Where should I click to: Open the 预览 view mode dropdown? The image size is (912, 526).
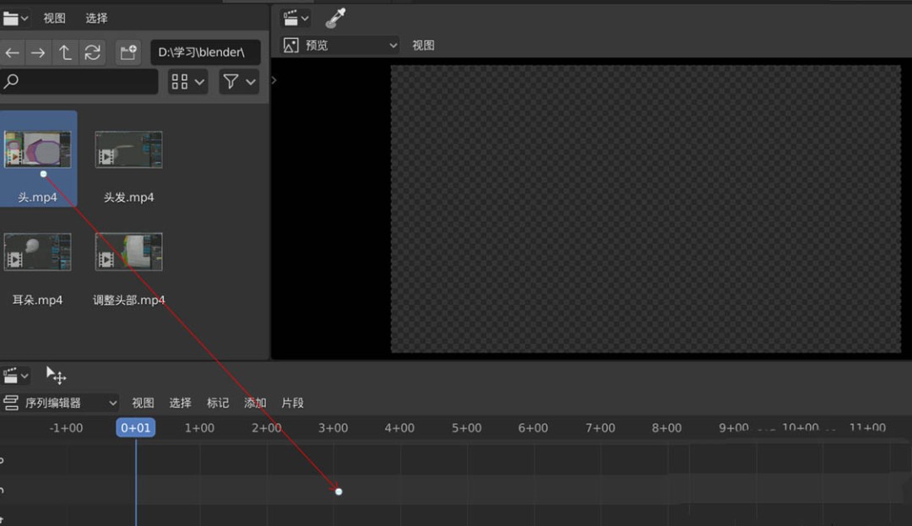[x=338, y=45]
